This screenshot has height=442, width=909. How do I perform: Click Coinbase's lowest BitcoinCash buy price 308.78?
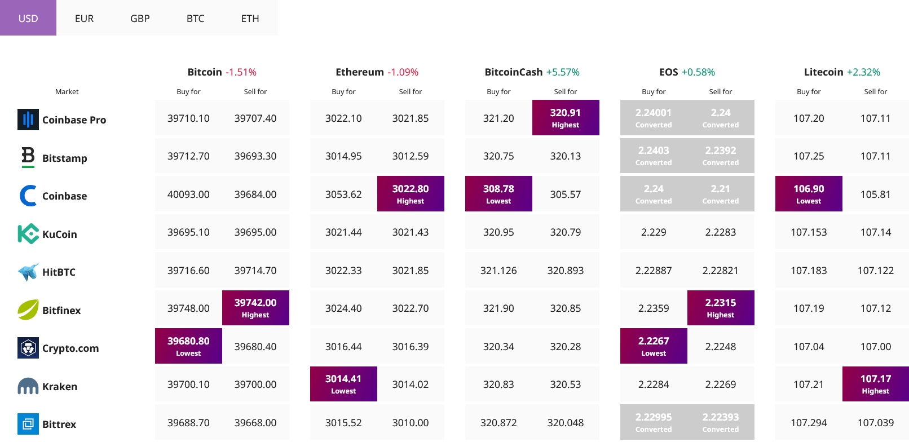coord(498,194)
